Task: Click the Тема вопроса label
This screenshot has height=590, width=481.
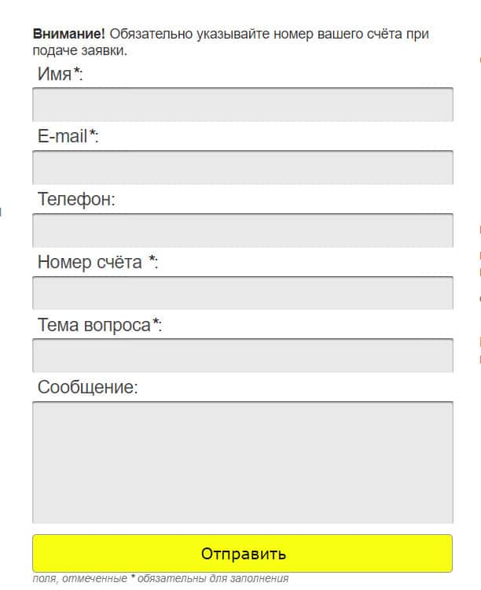Action: 94,325
